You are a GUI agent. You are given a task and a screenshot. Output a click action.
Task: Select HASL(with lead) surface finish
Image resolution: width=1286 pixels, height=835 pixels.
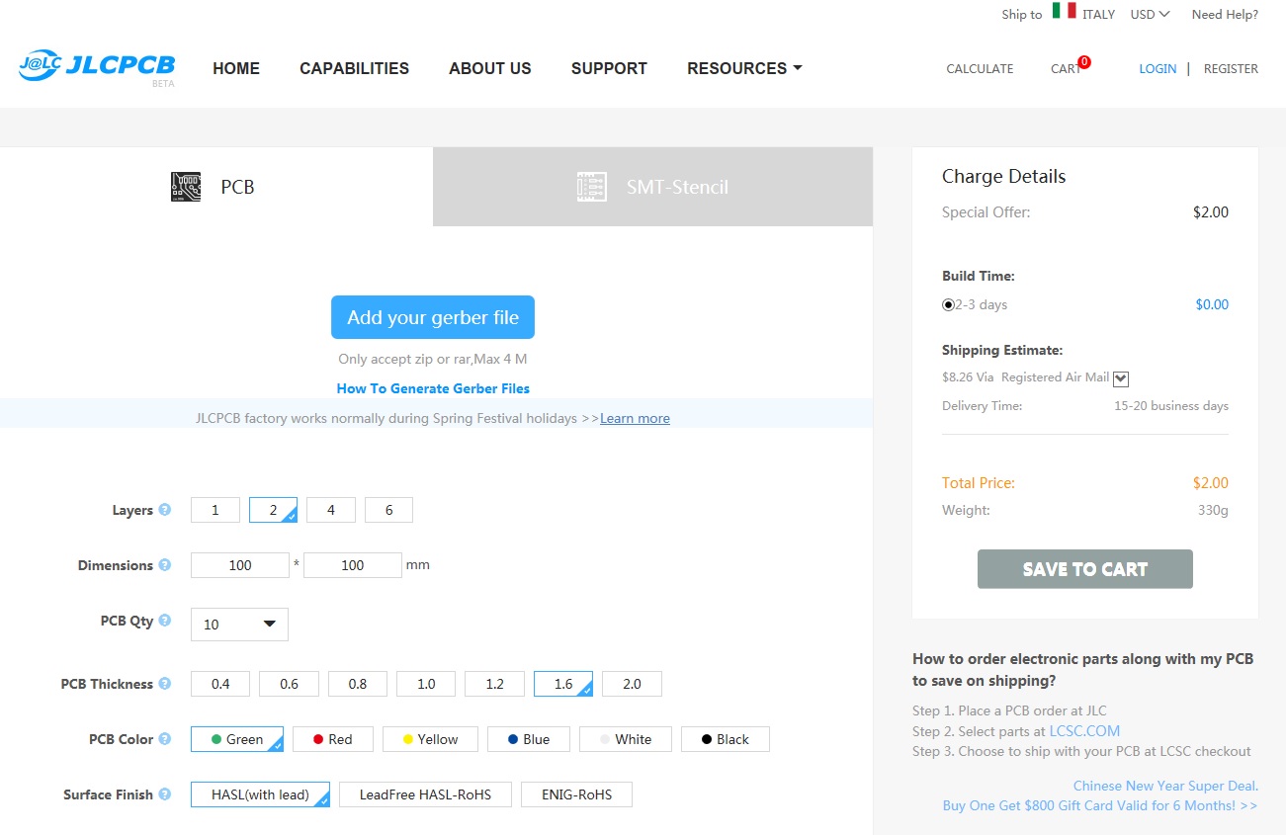[261, 794]
